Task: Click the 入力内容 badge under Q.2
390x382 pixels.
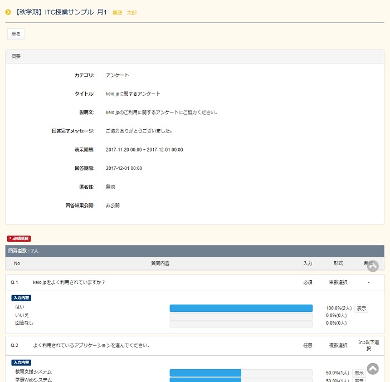Action: click(x=21, y=363)
